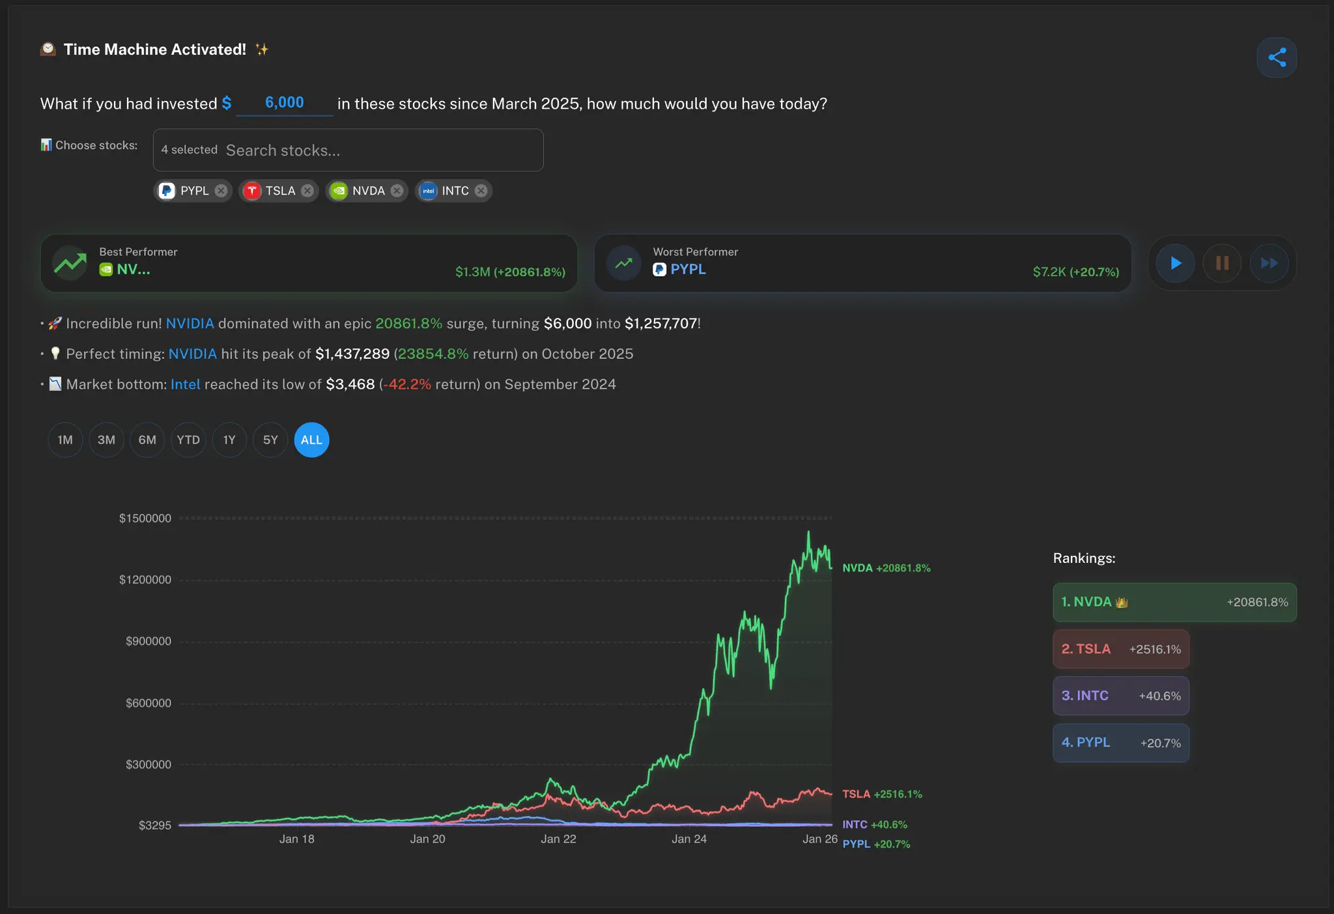The width and height of the screenshot is (1334, 914).
Task: Select the 3M time range
Action: tap(106, 440)
